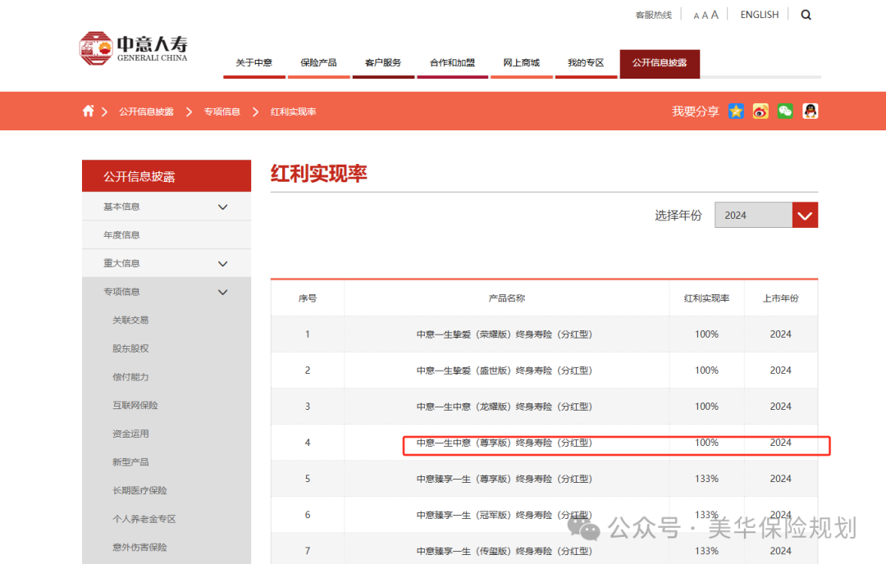The image size is (886, 564).
Task: Click the home breadcrumb icon
Action: coord(88,111)
